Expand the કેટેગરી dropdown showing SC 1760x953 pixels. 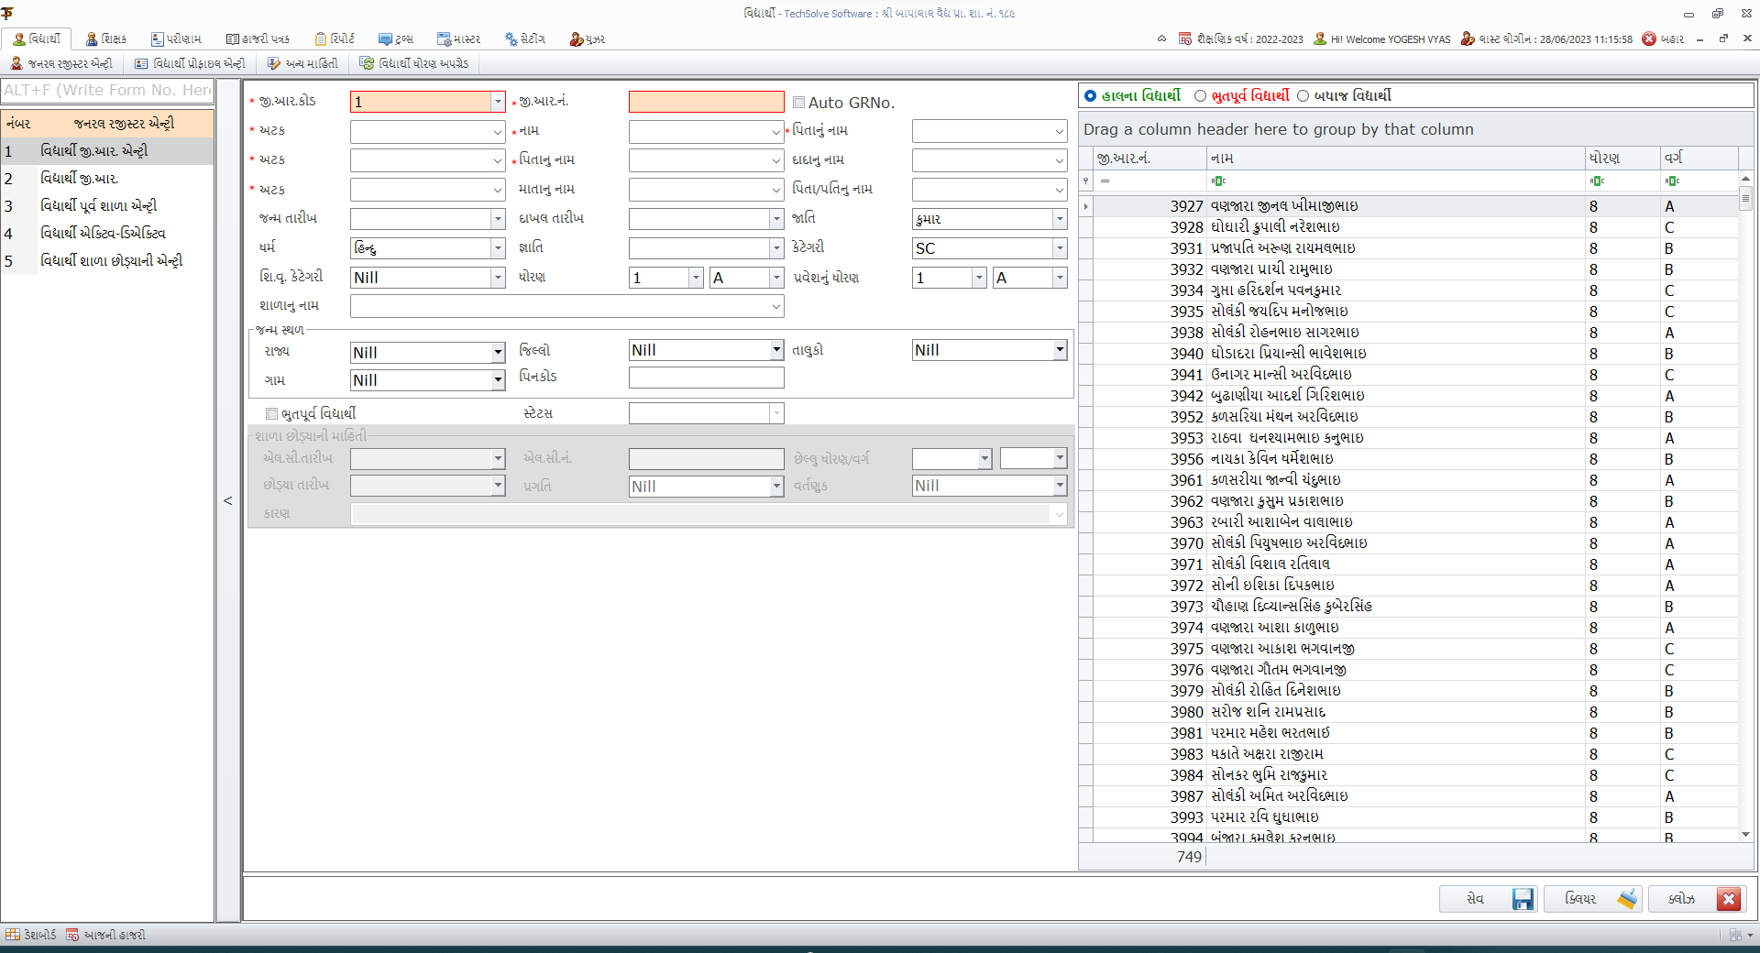[1060, 248]
